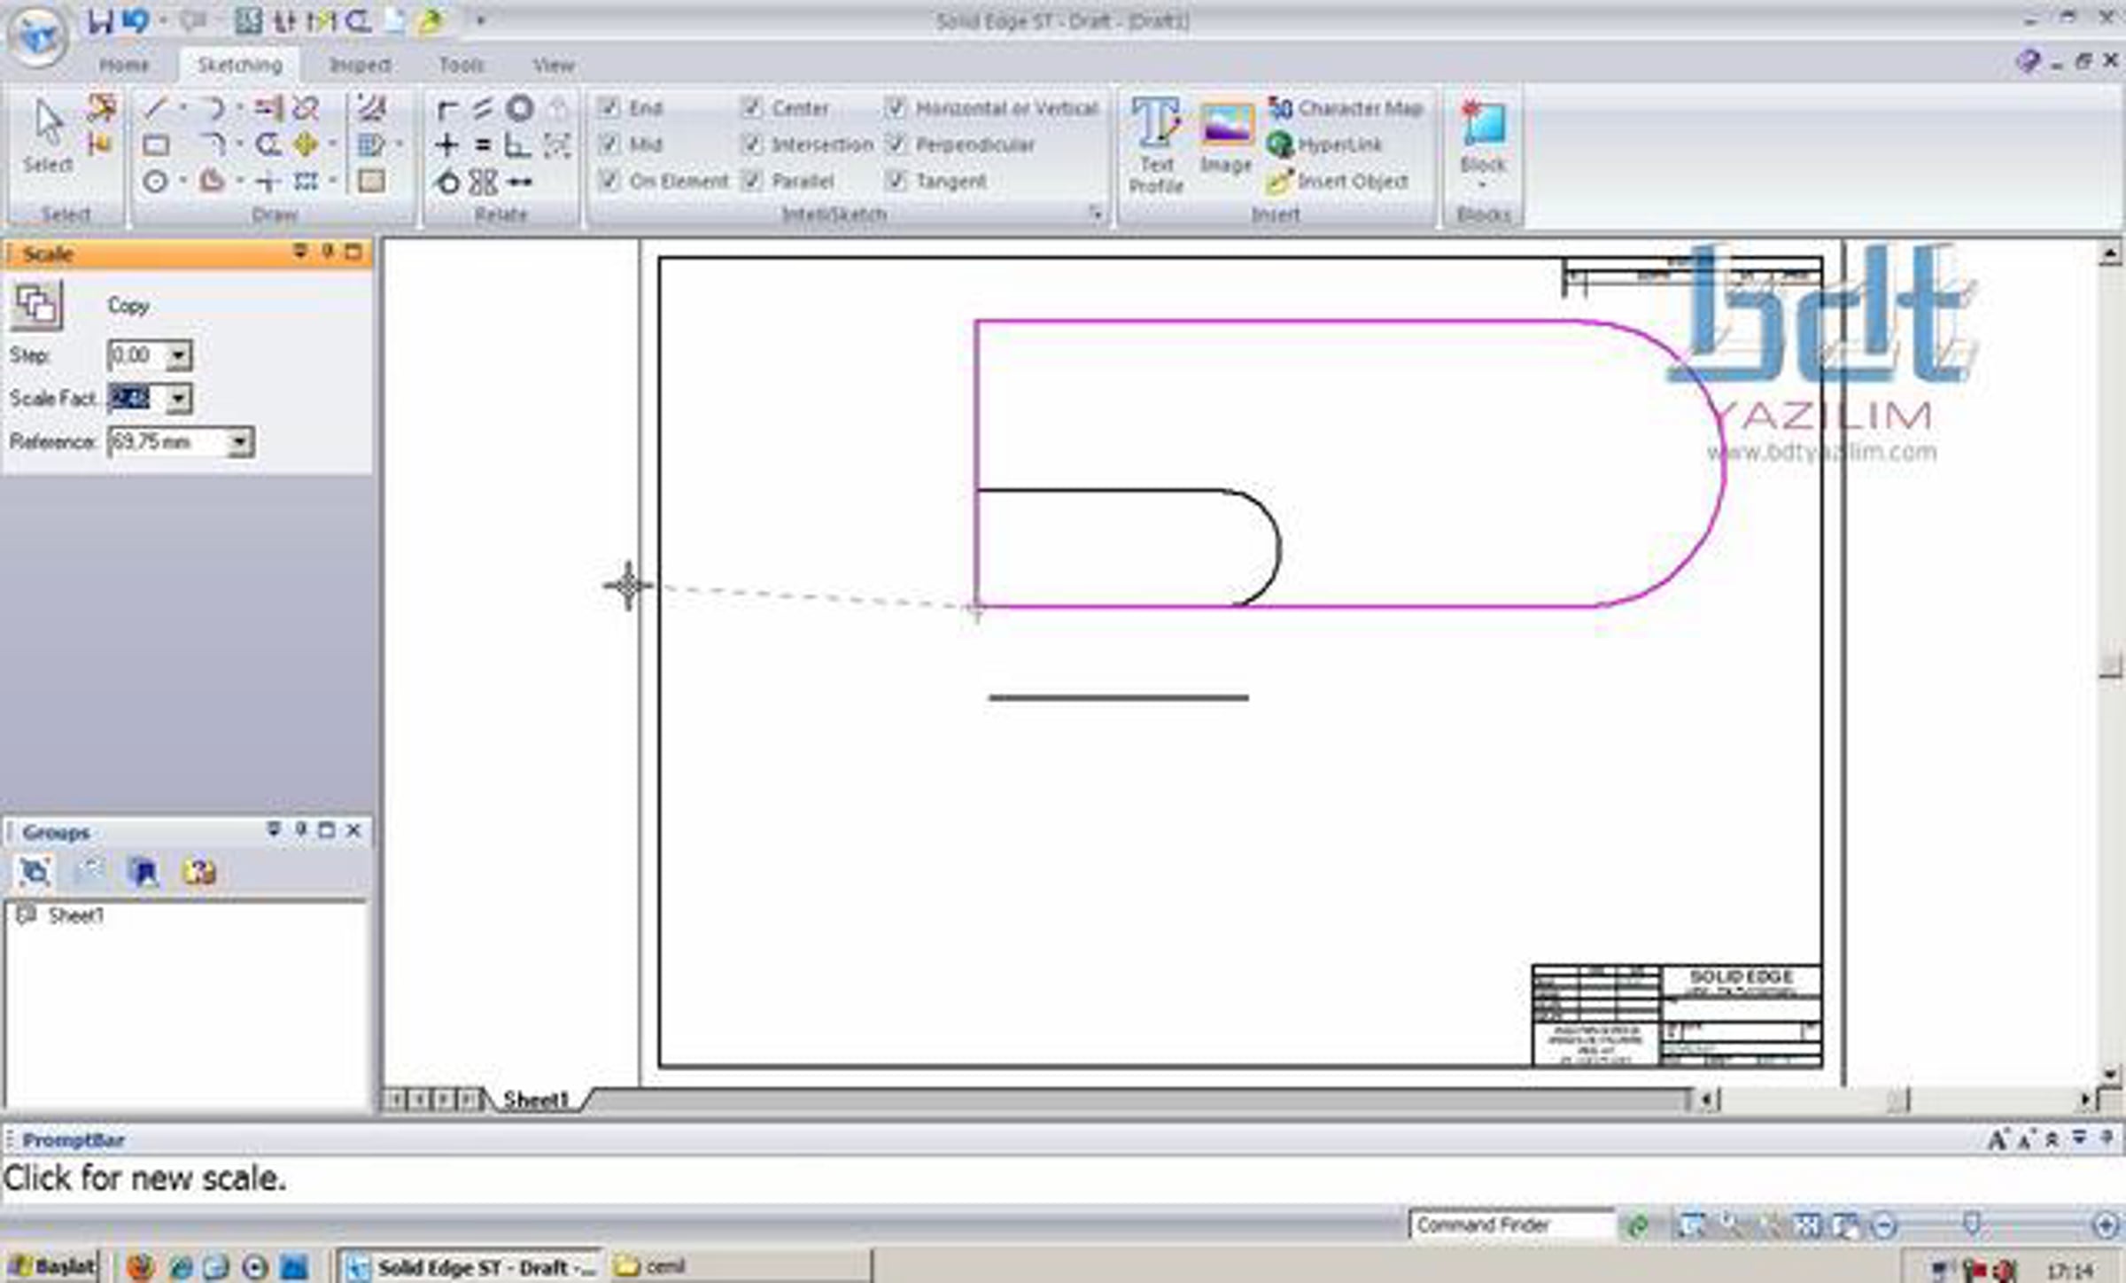Expand the quick access toolbar customize arrow
The image size is (2126, 1283).
point(480,20)
